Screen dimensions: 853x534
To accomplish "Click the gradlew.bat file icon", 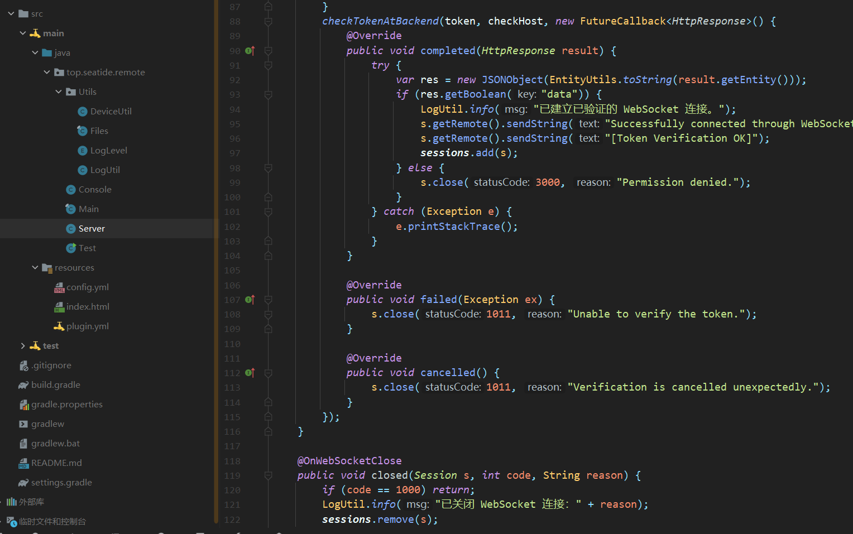I will [x=23, y=443].
